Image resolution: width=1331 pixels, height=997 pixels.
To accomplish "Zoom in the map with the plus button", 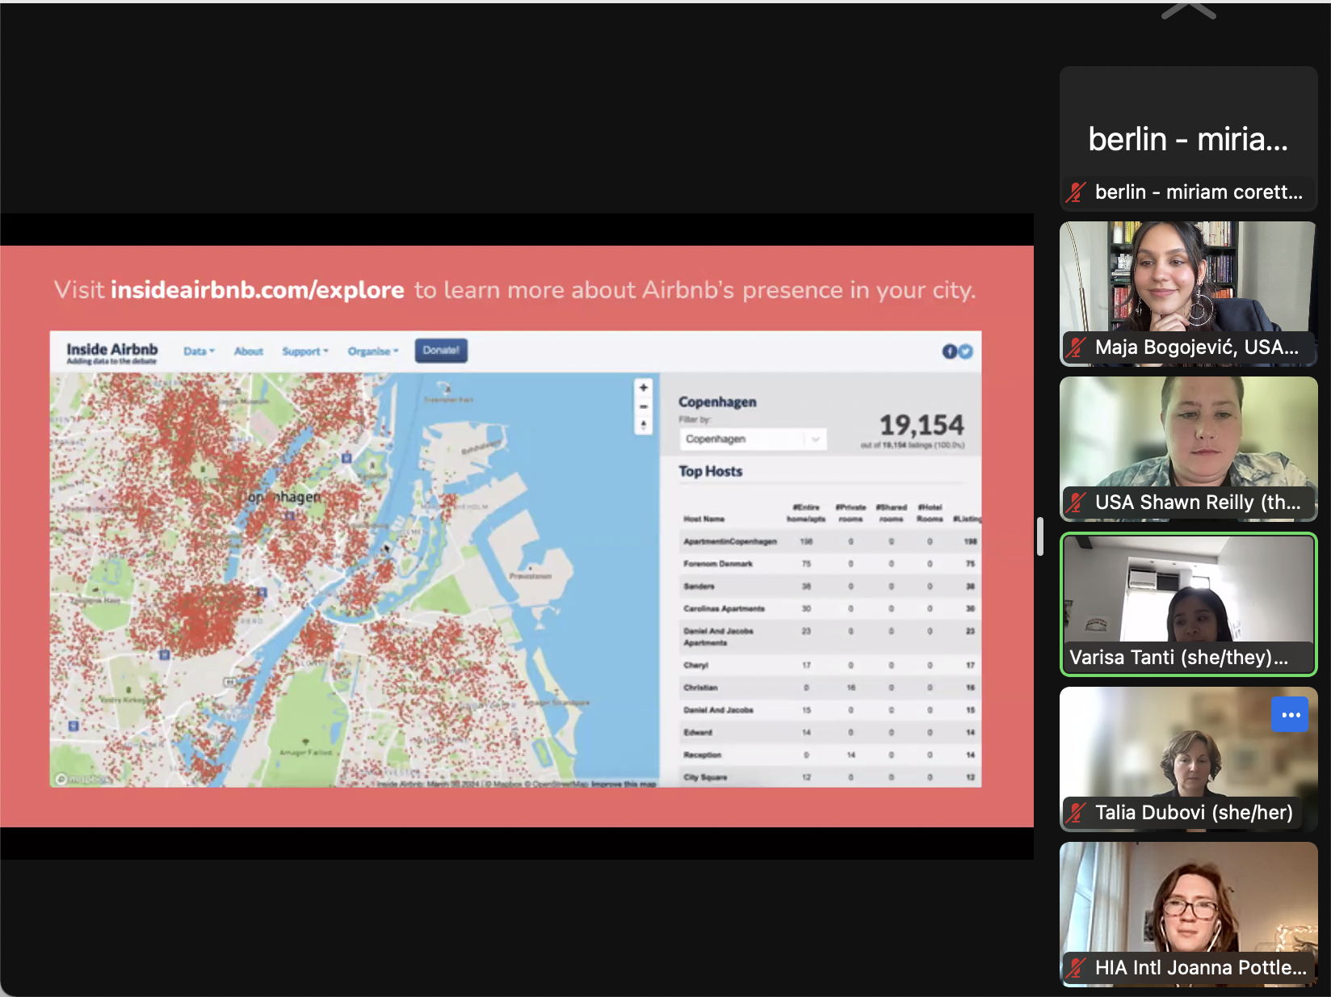I will pyautogui.click(x=644, y=388).
